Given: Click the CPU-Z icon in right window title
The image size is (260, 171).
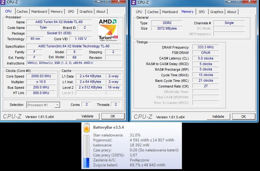Looking at the screenshot, I should coord(134,2).
